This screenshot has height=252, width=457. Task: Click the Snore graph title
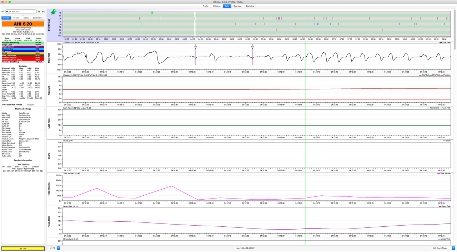(x=49, y=156)
